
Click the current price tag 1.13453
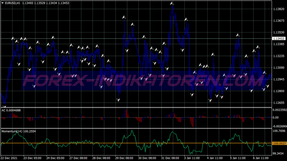[279, 39]
